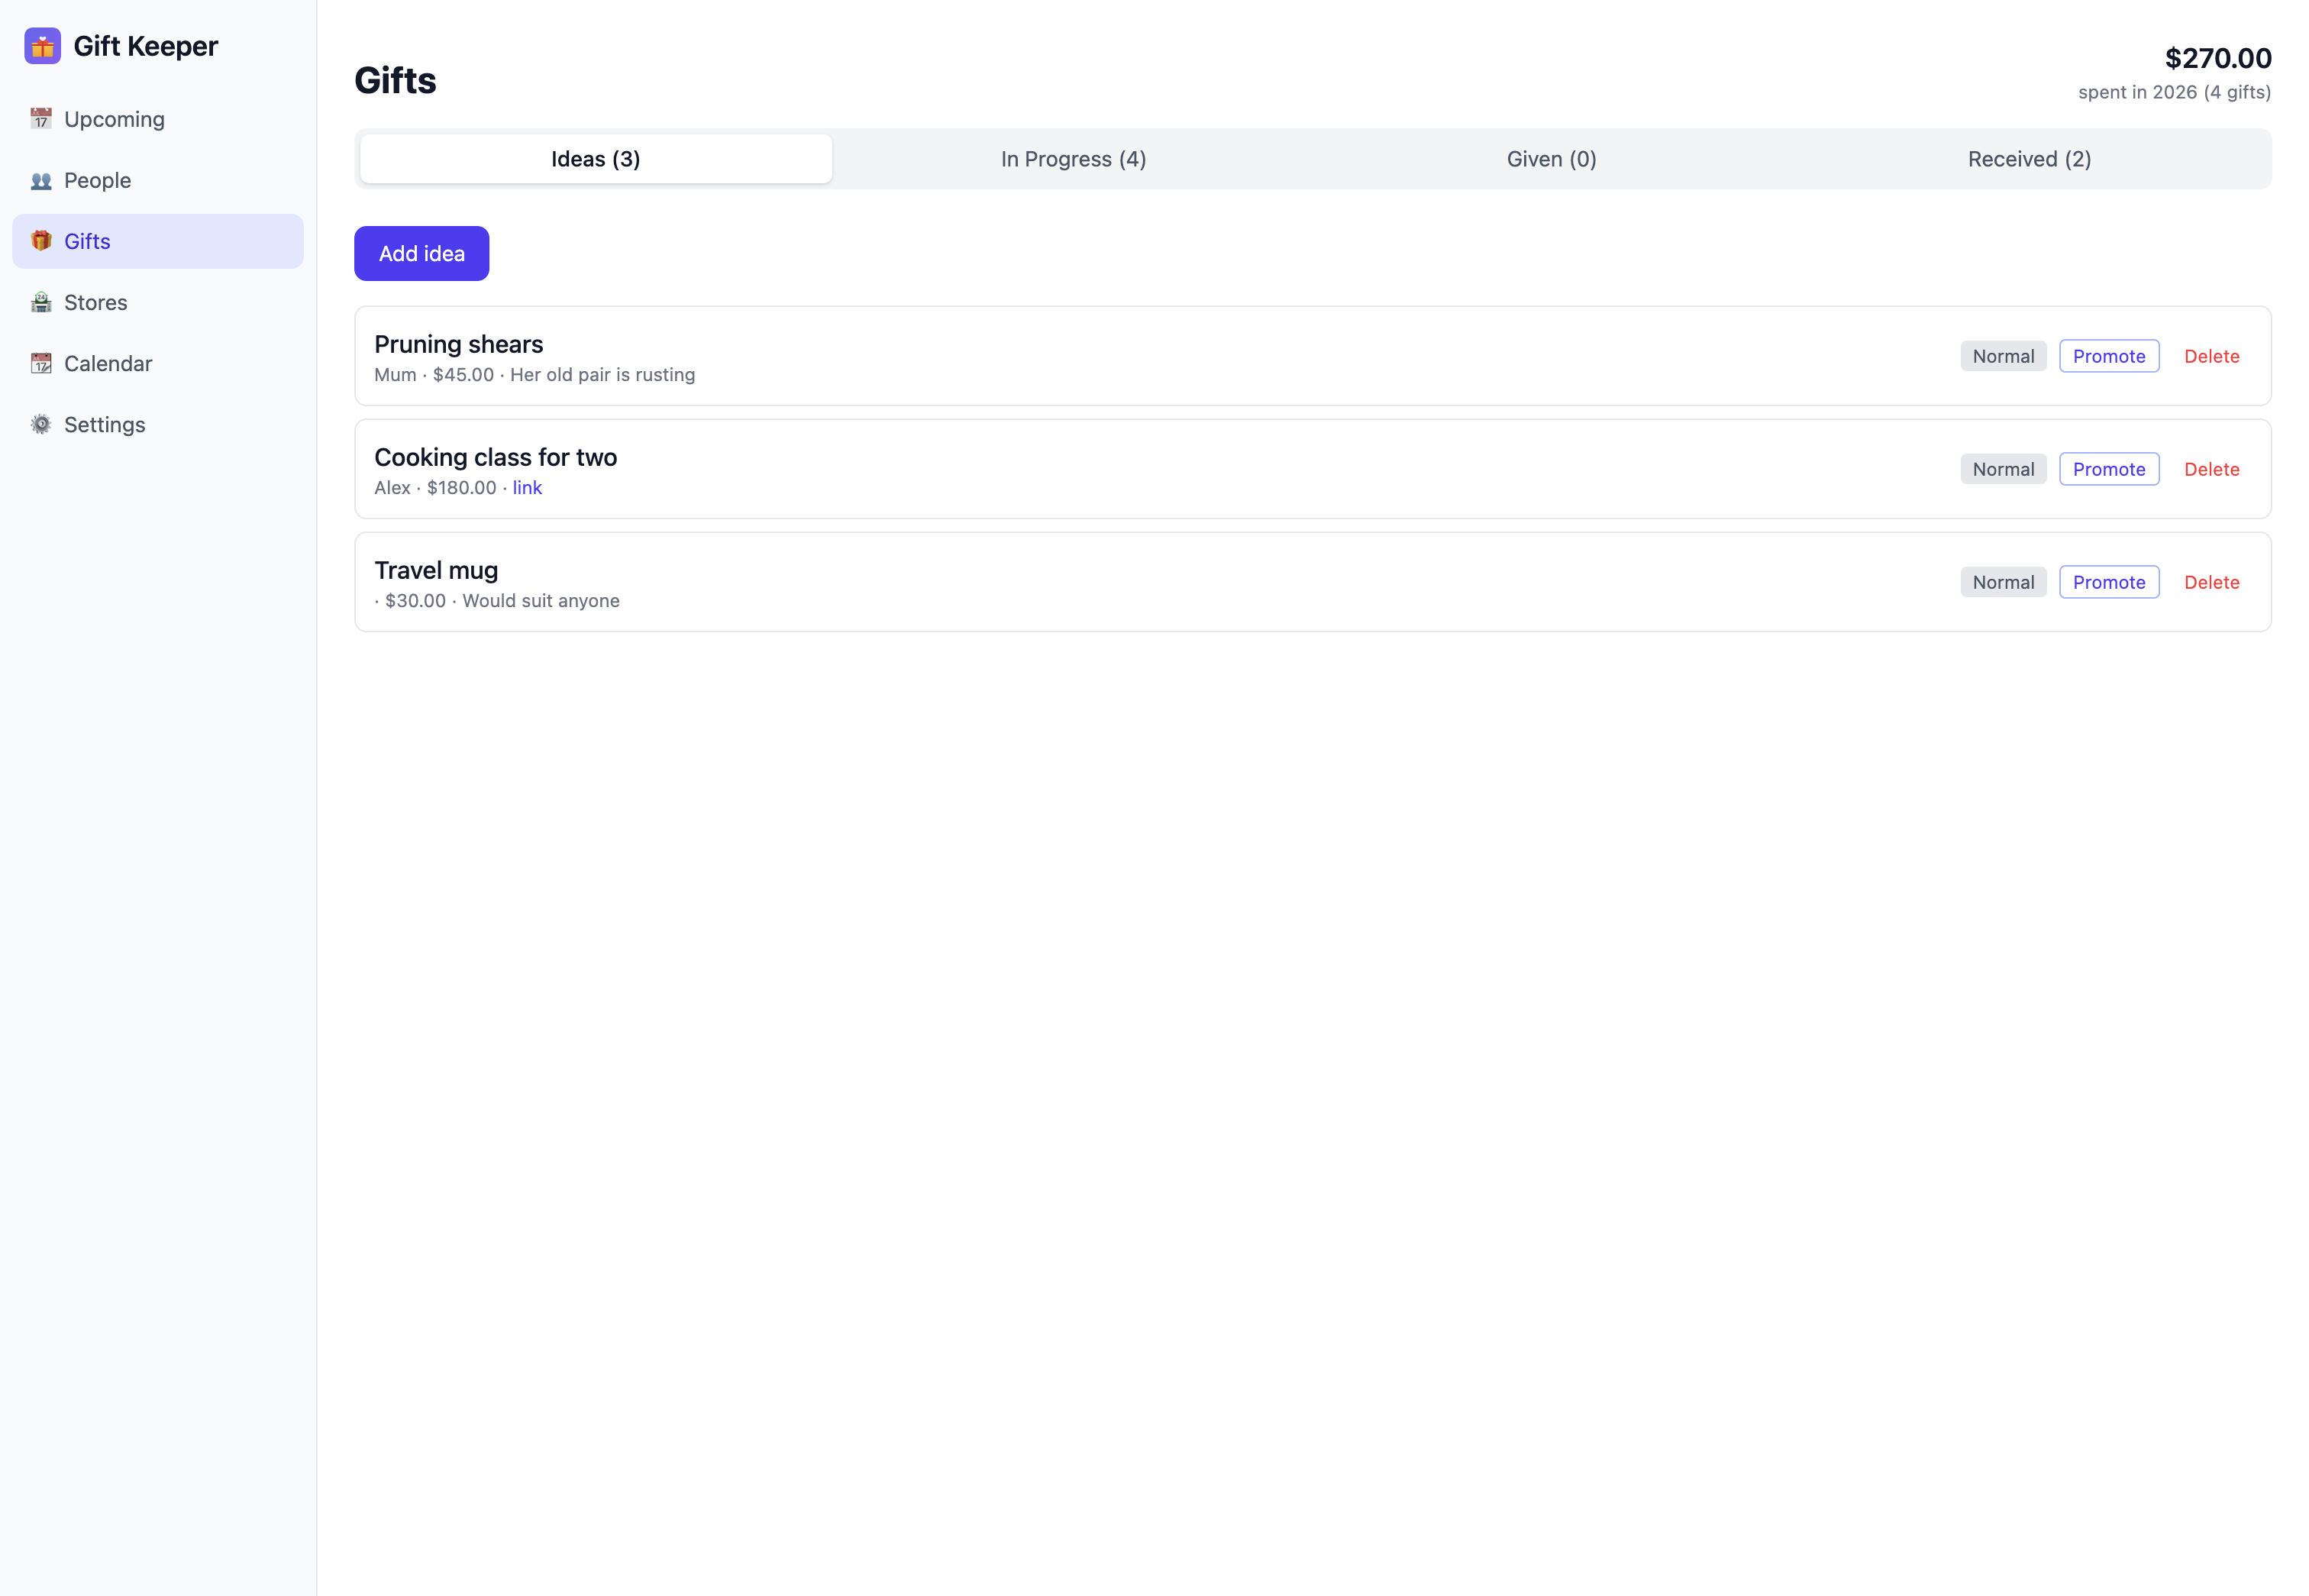
Task: Click 'Would suit anyone' note text
Action: tap(541, 601)
